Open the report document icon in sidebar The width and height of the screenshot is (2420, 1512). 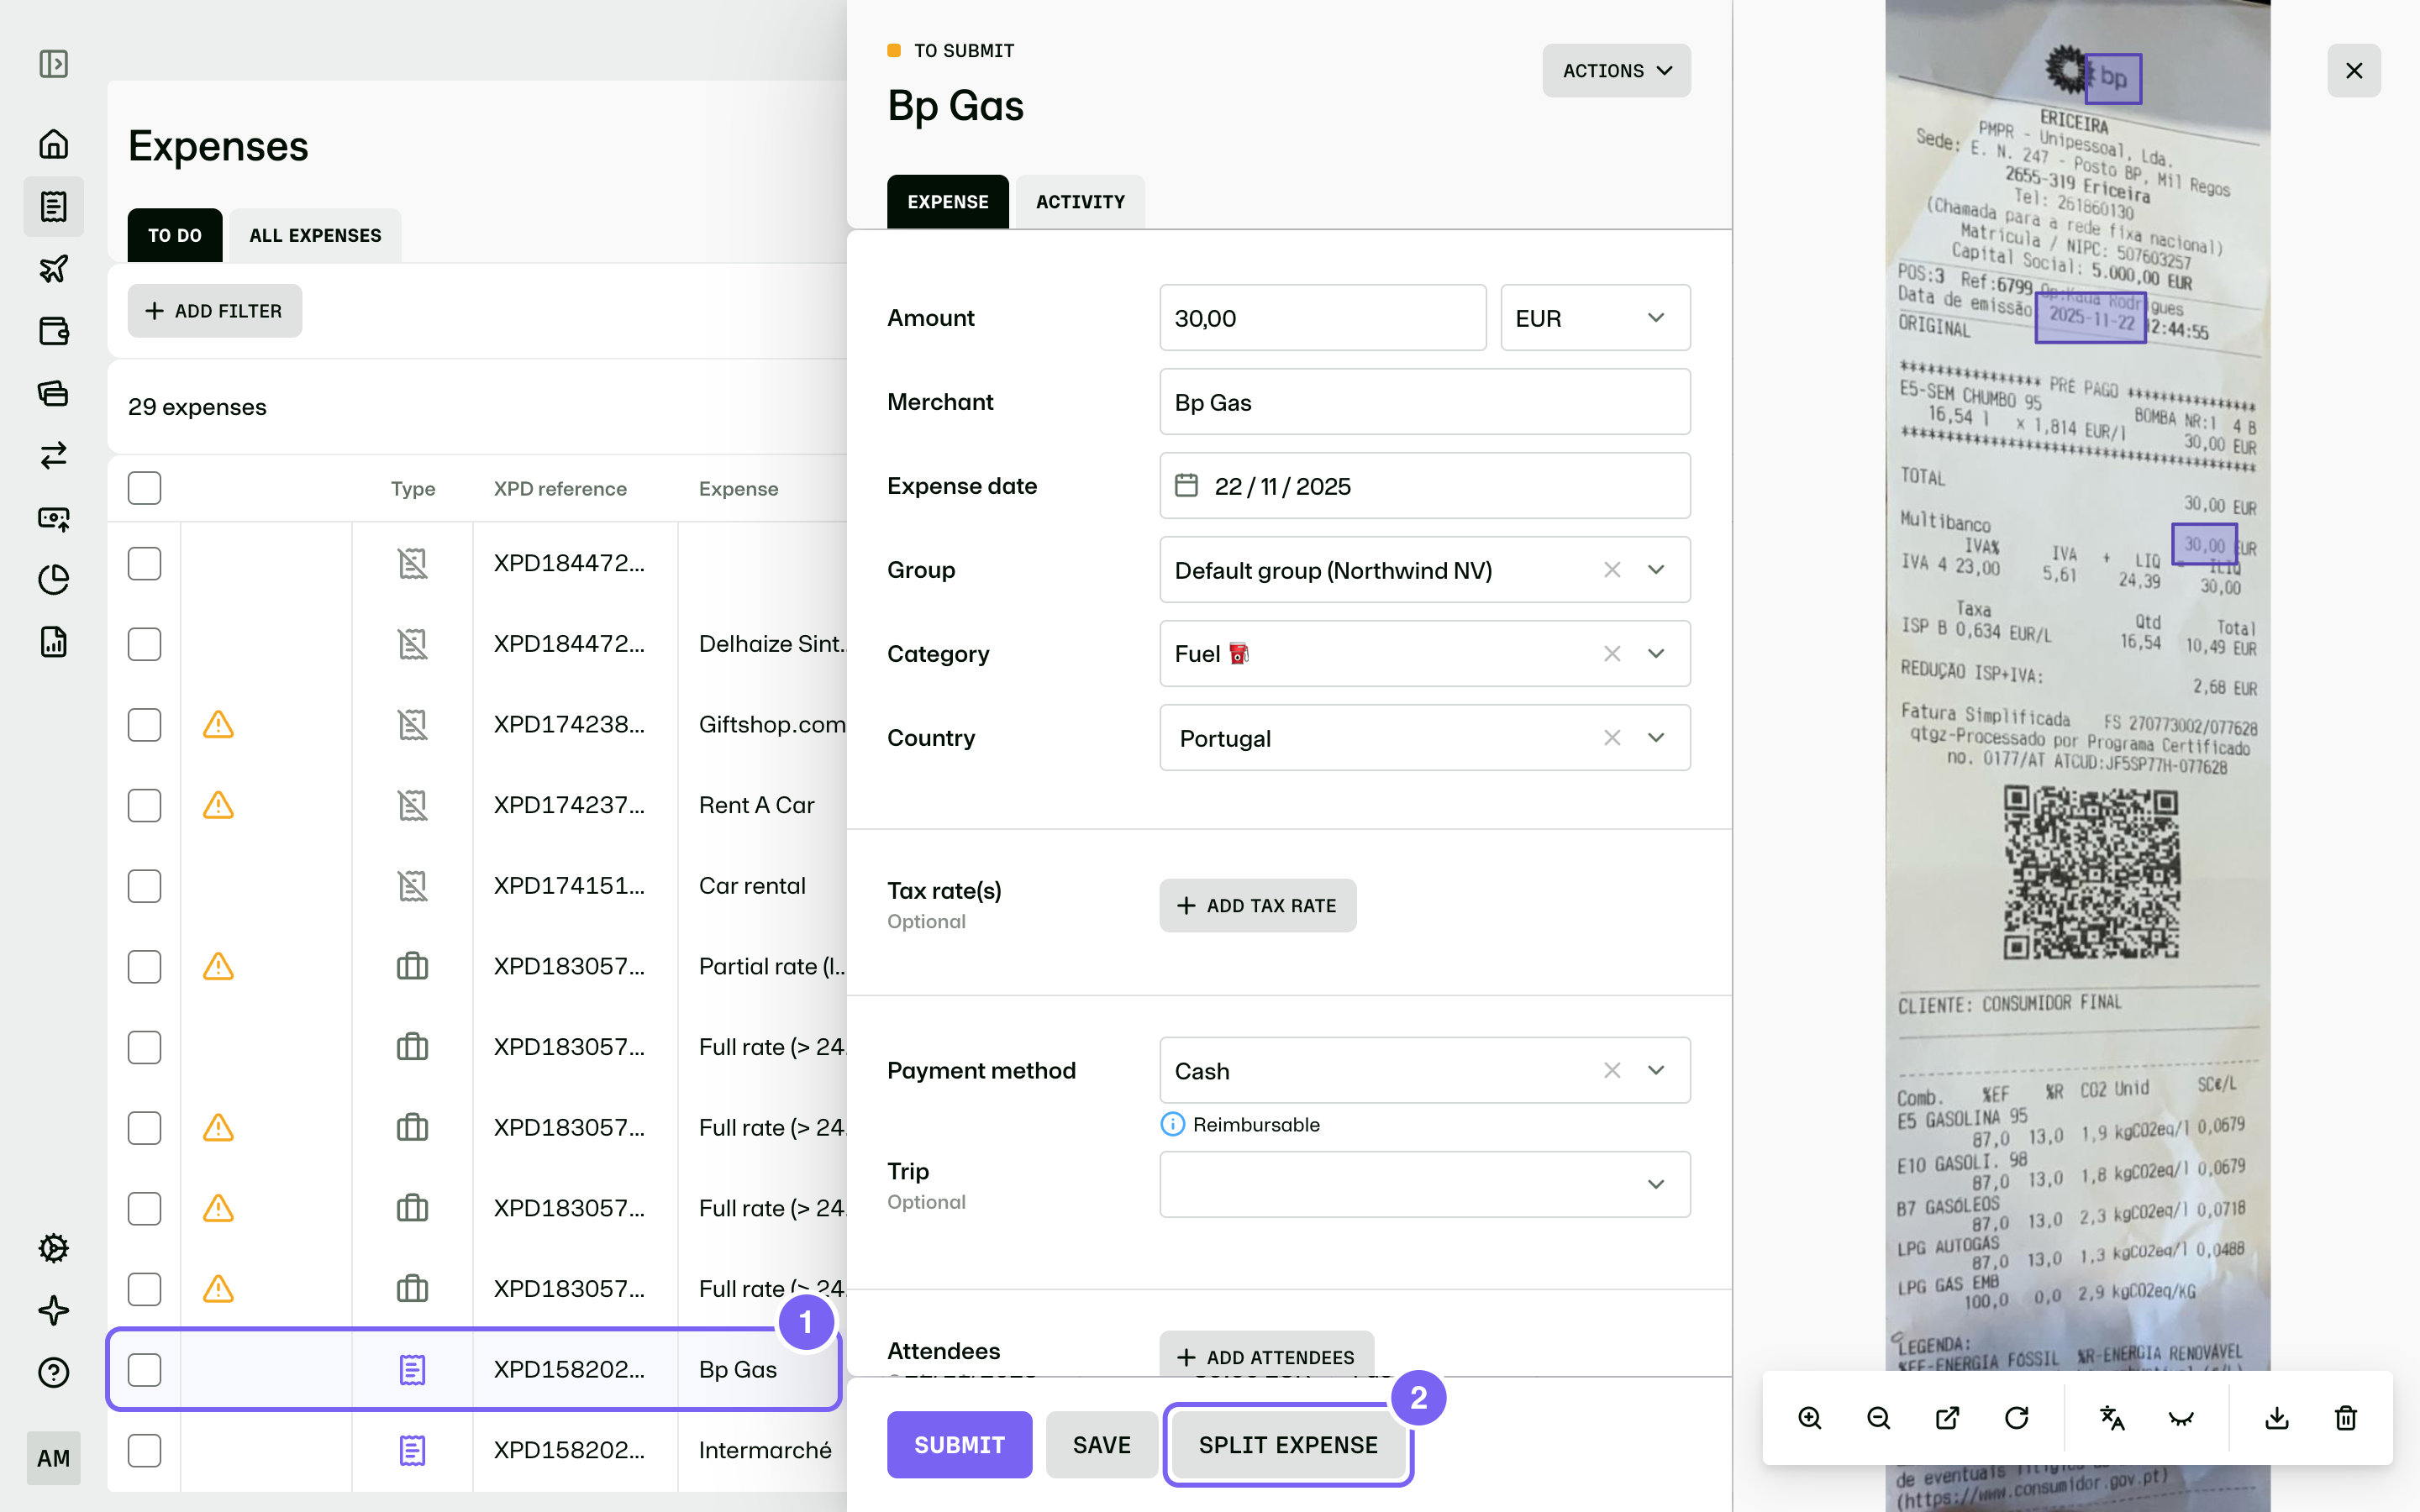coord(53,642)
